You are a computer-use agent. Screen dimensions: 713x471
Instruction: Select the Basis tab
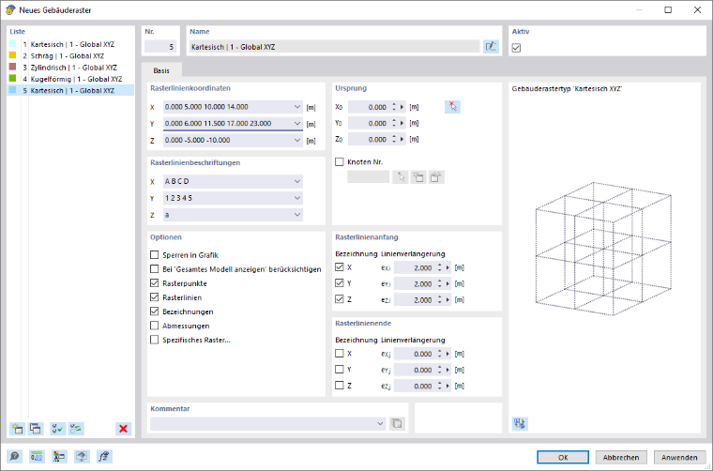[x=161, y=70]
